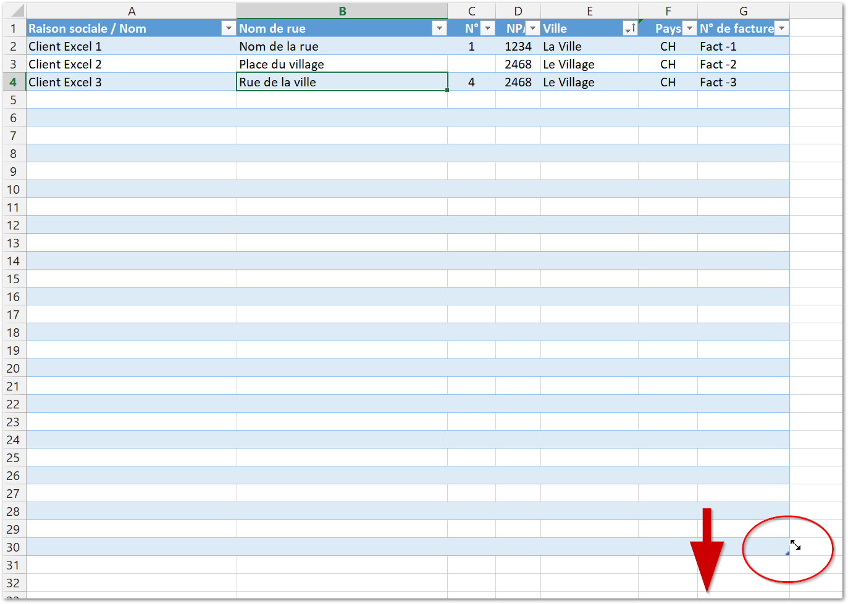Select column B header
This screenshot has width=848, height=604.
click(x=342, y=11)
